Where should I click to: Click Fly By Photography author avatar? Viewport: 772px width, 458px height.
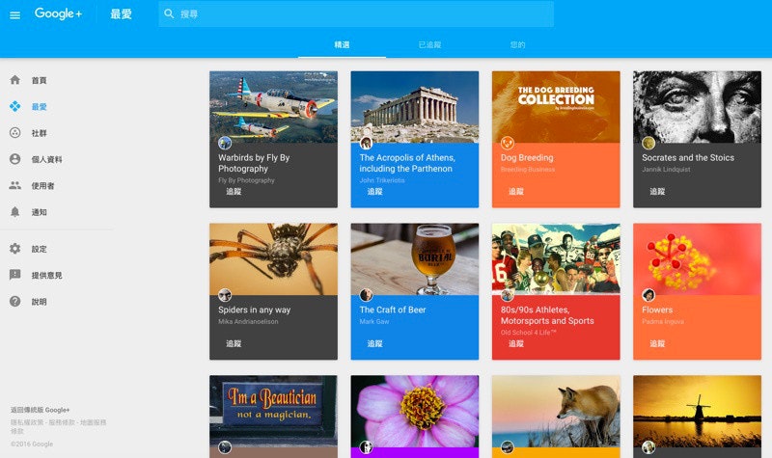(225, 143)
